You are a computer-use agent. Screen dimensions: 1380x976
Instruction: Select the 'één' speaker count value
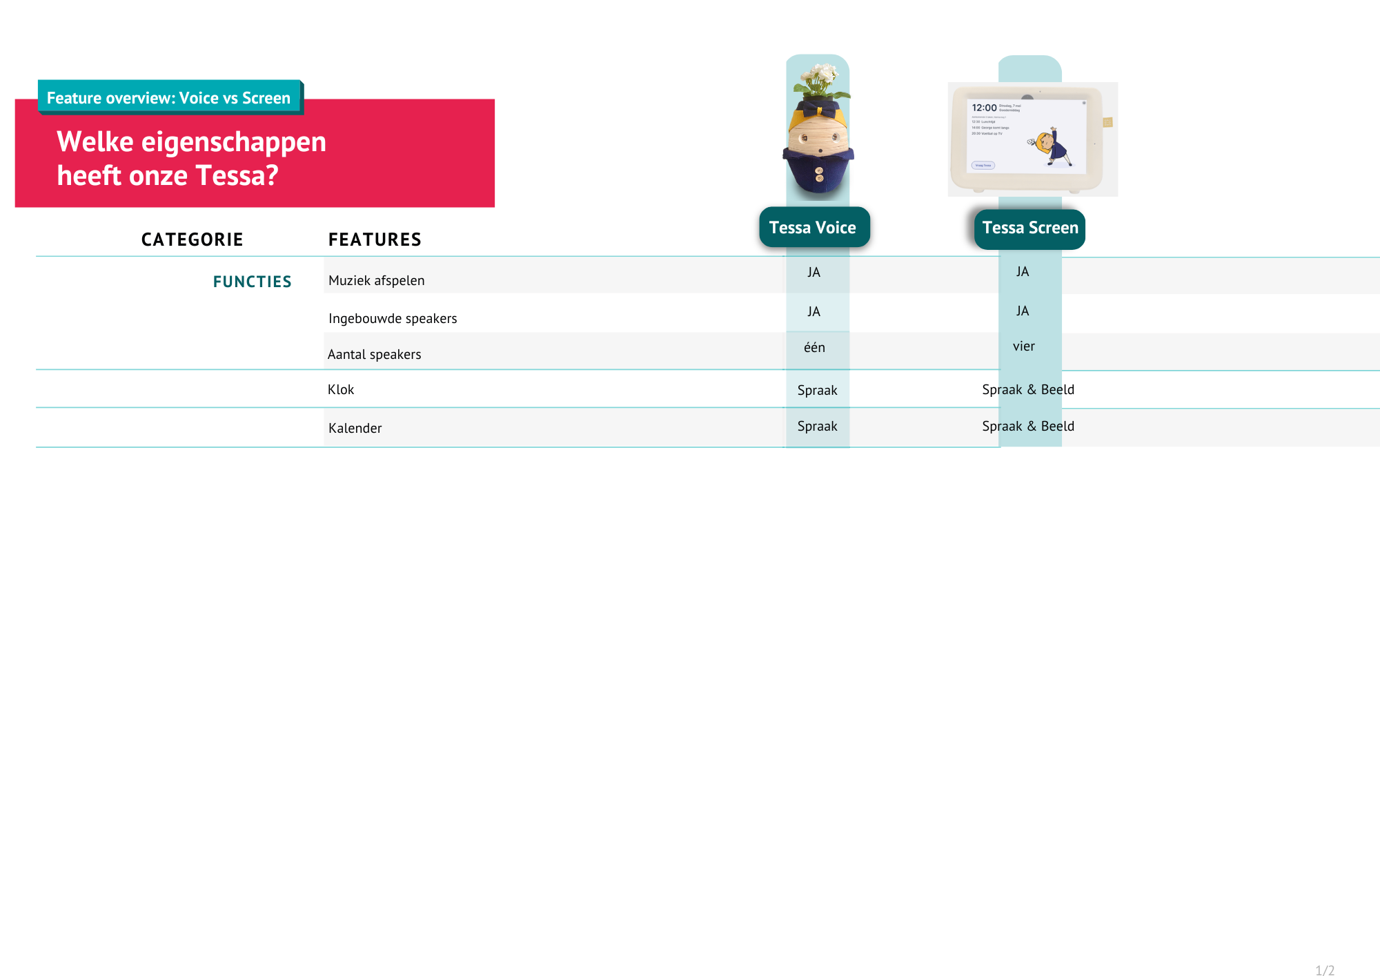pos(815,347)
